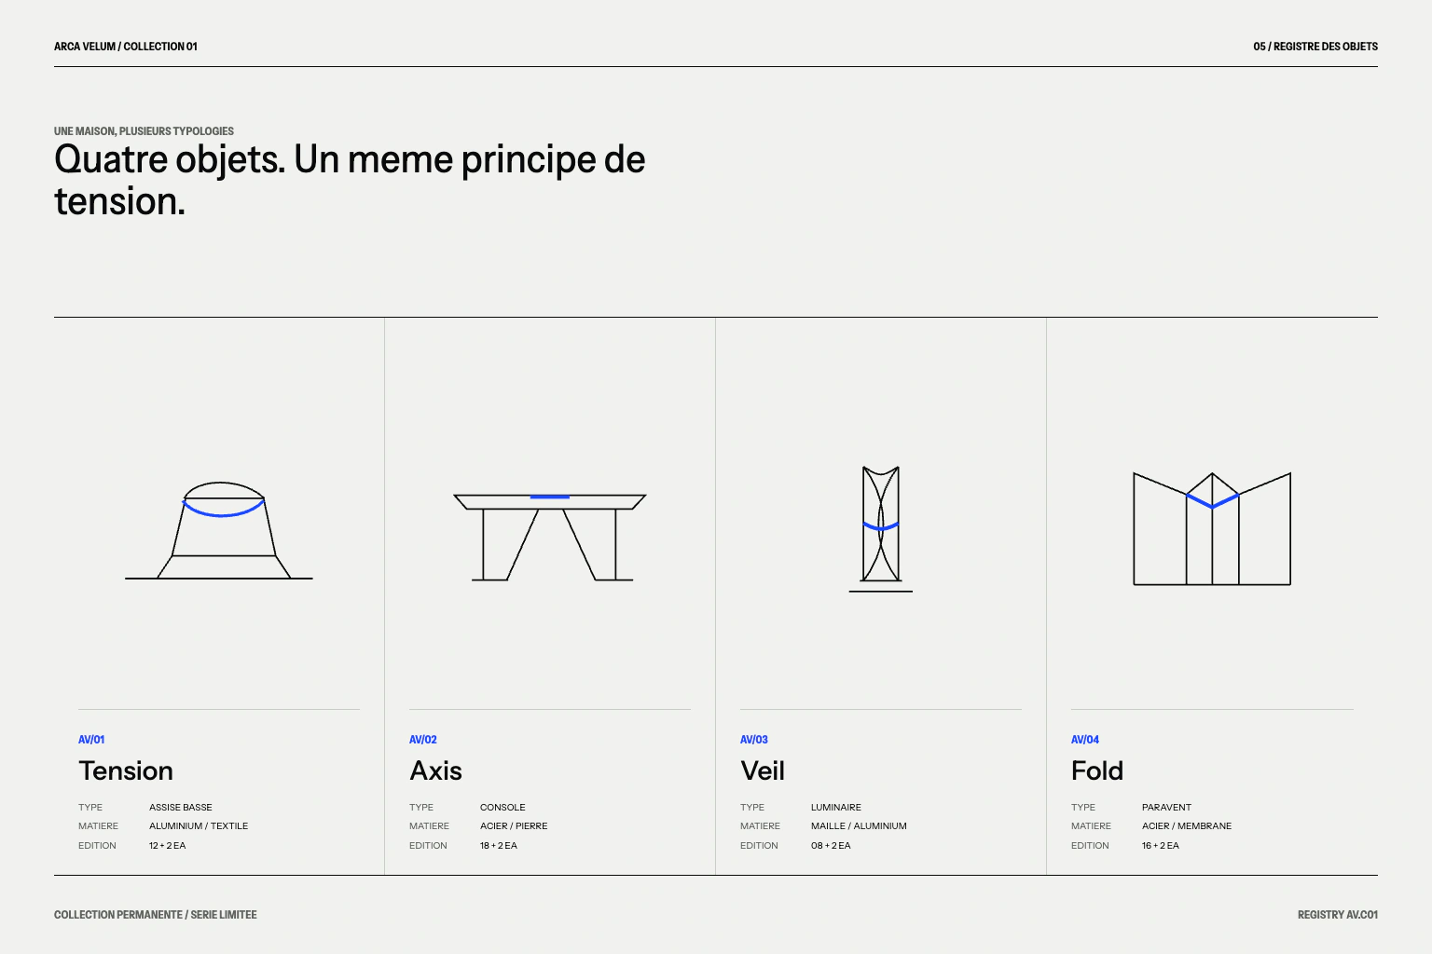Image resolution: width=1432 pixels, height=954 pixels.
Task: Select the AV/02 object code
Action: point(423,740)
